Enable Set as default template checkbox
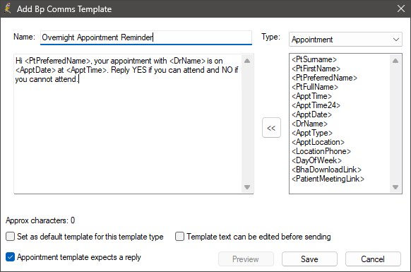The height and width of the screenshot is (272, 411). pyautogui.click(x=10, y=237)
